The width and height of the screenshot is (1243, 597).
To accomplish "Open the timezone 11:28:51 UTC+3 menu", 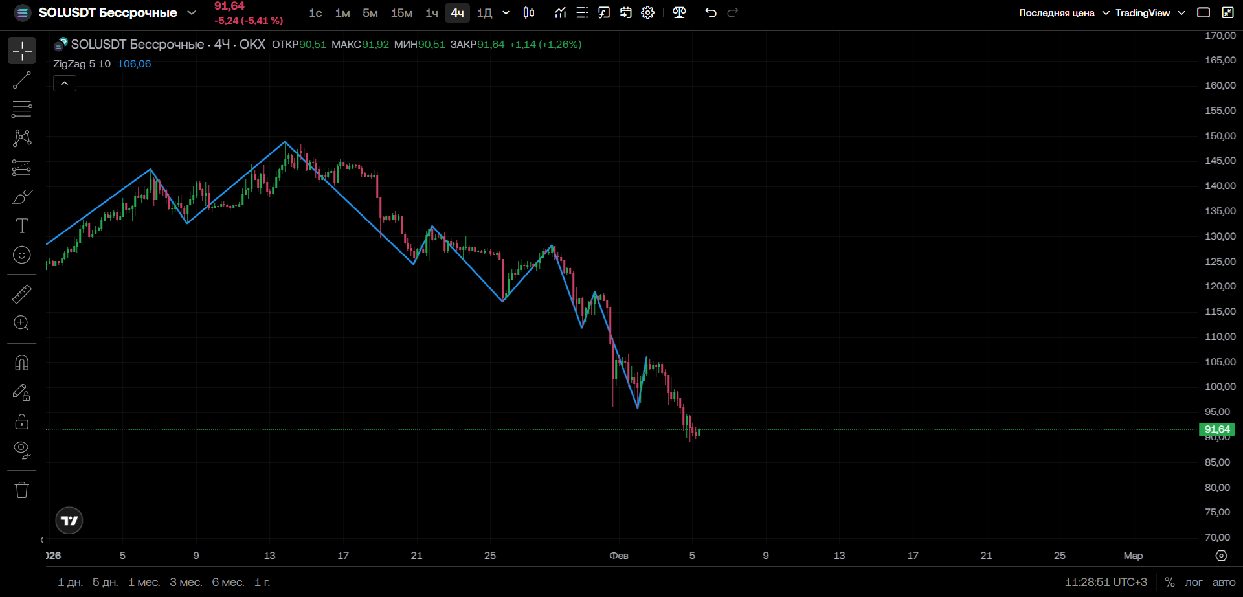I will [1106, 582].
